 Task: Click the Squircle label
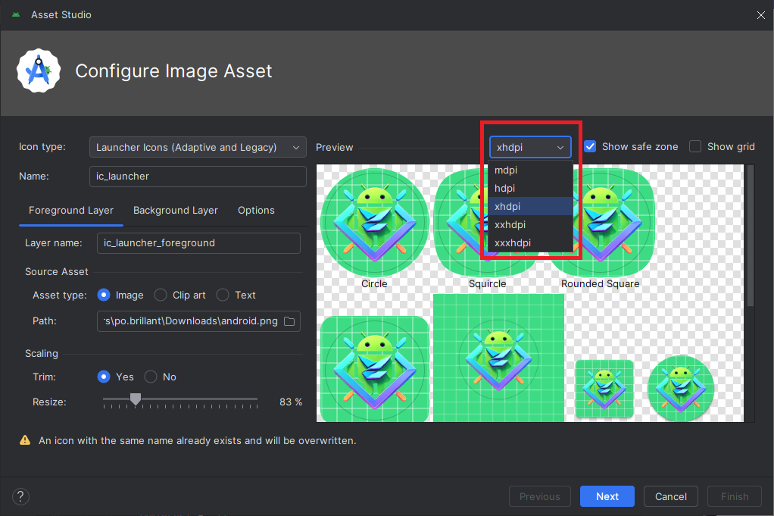(x=487, y=284)
